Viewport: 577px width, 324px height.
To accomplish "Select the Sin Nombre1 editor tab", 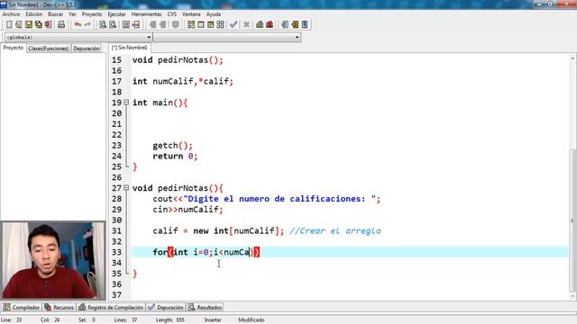I will tap(130, 48).
